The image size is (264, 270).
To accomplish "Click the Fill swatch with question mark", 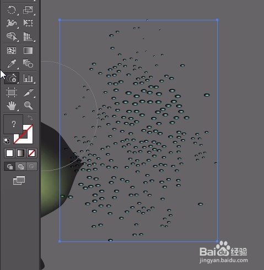I will click(13, 124).
